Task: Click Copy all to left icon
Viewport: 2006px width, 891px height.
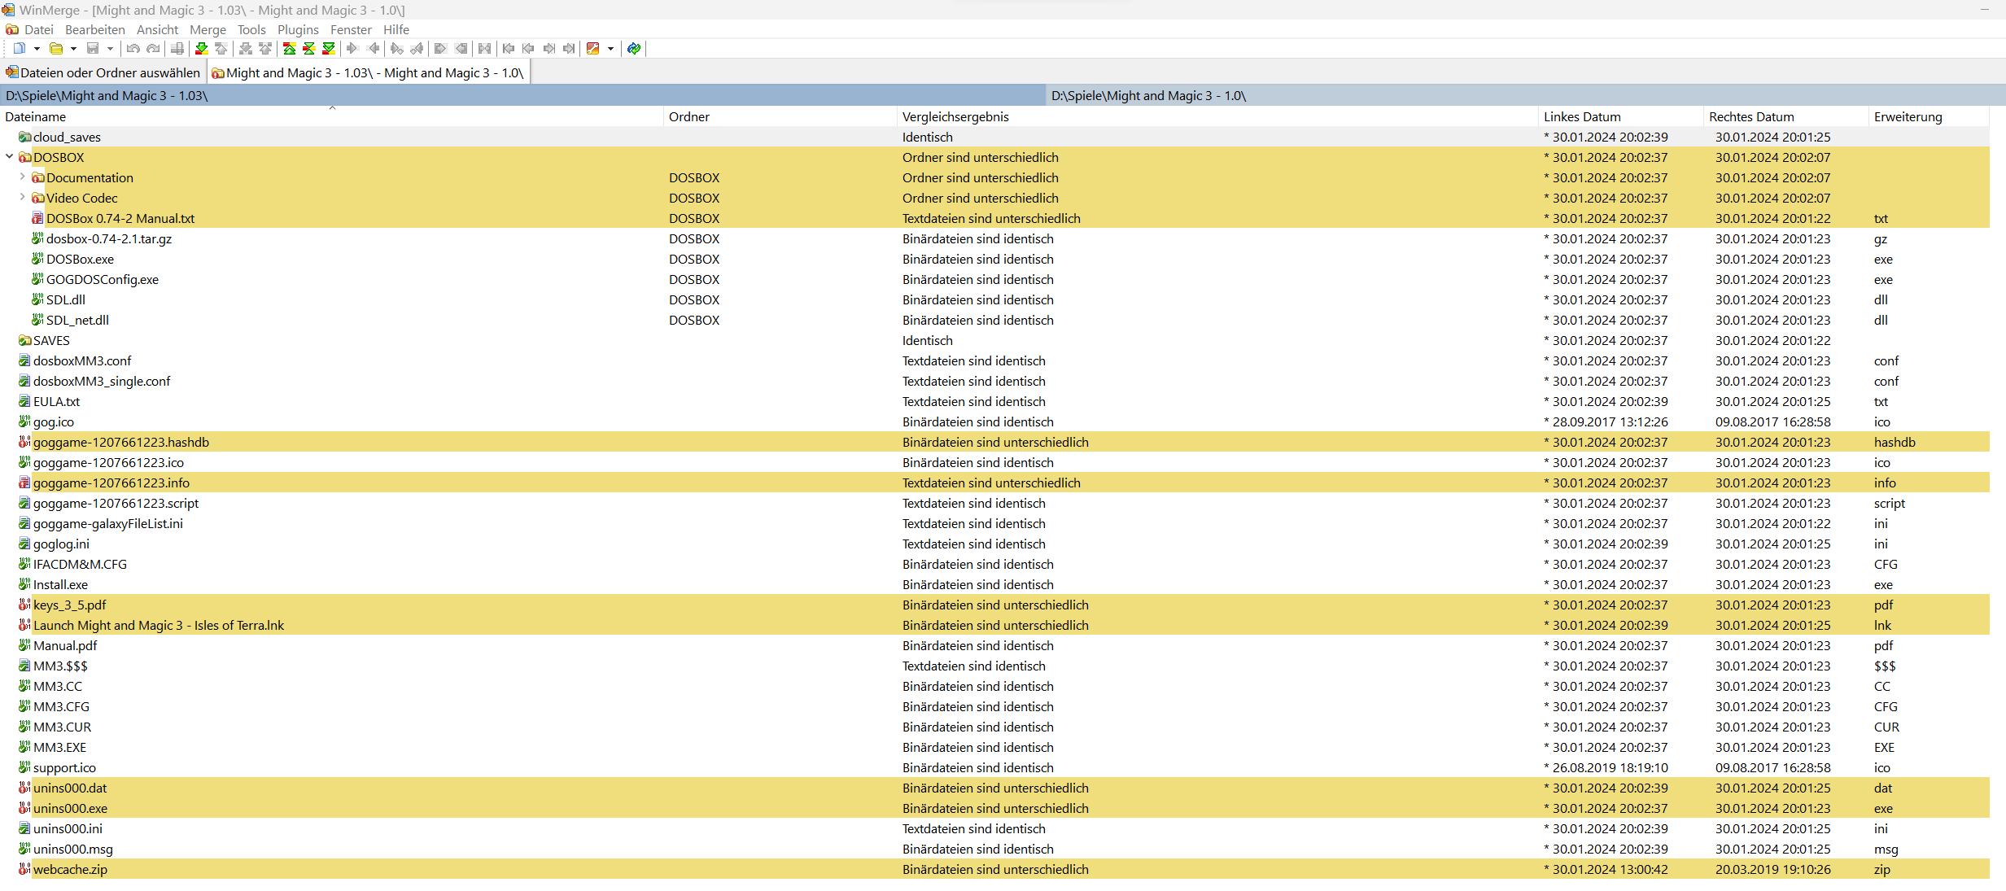Action: coord(461,49)
